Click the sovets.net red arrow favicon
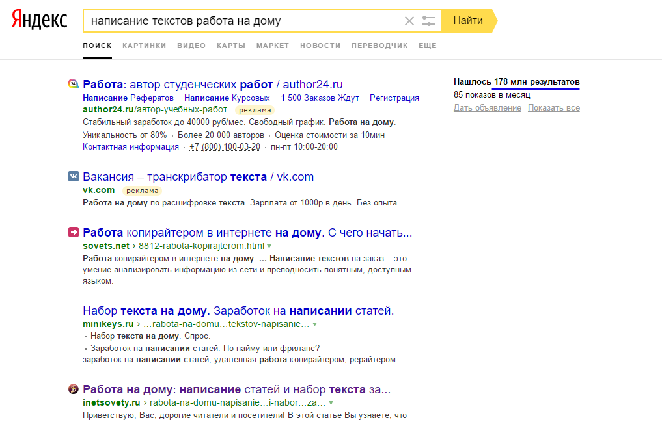The width and height of the screenshot is (662, 422). (72, 232)
